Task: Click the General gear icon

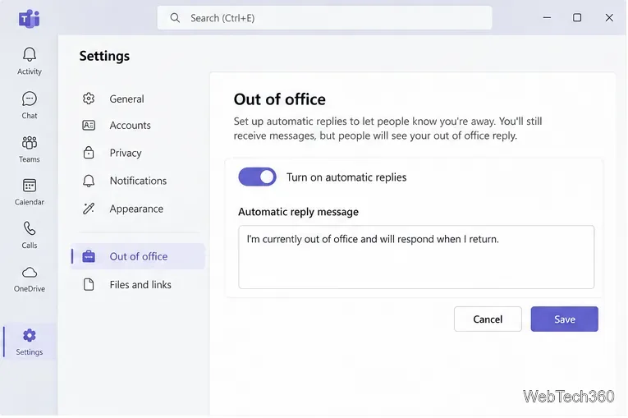Action: click(x=89, y=99)
